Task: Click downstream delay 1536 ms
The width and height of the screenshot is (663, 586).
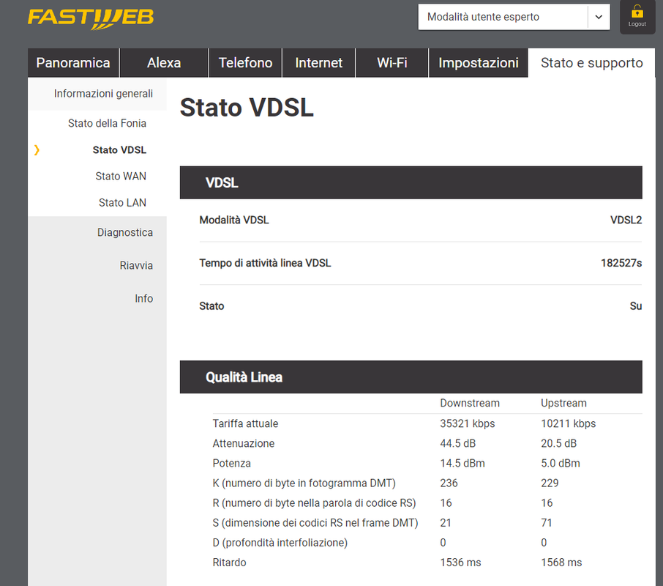Action: coord(460,563)
